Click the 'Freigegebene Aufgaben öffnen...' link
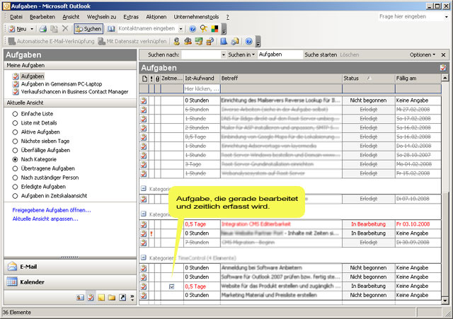Image resolution: width=453 pixels, height=319 pixels. pos(52,210)
